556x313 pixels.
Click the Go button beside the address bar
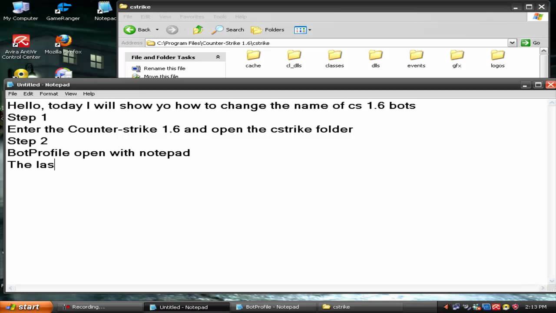click(x=531, y=43)
